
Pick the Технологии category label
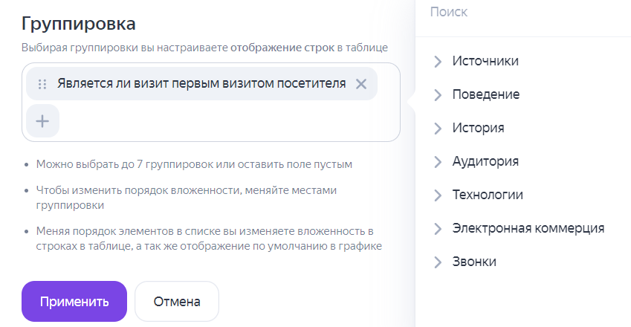[488, 195]
